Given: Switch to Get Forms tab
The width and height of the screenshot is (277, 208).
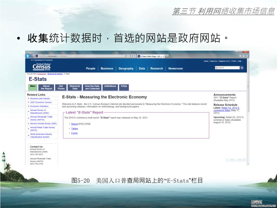Looking at the screenshot, I should (x=61, y=87).
